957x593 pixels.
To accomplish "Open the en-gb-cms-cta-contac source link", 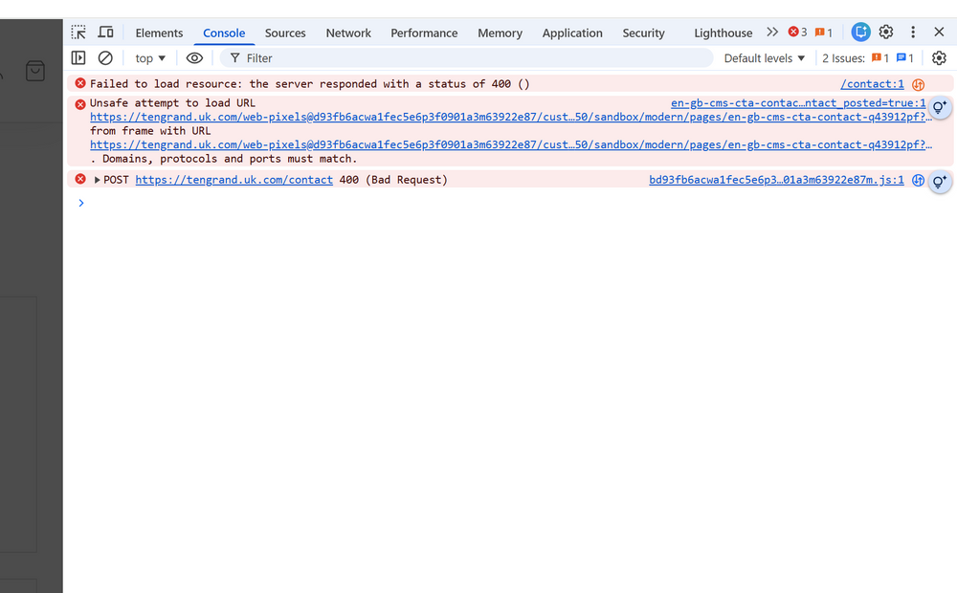I will point(798,103).
